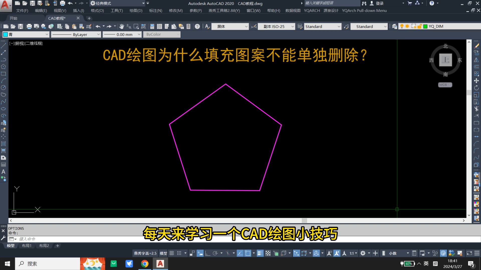Select the Rectangle draw tool
This screenshot has height=270, width=481.
4,74
